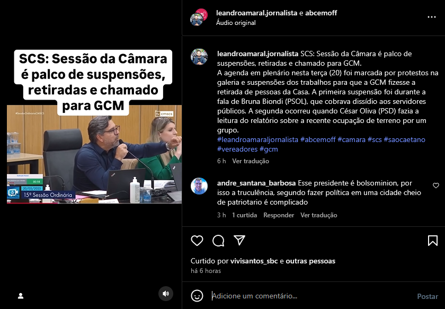
Task: Translate the post caption
Action: coord(251,161)
